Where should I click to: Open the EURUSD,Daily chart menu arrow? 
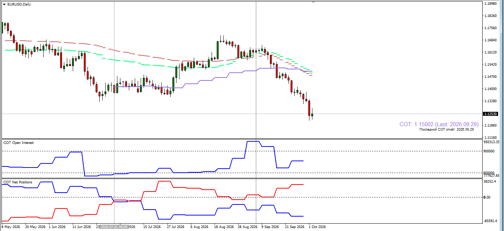[x=4, y=4]
